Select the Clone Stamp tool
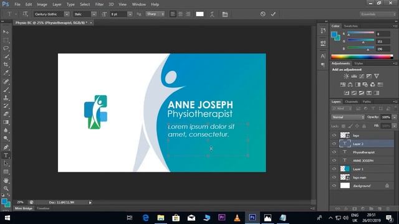The image size is (399, 224). click(6, 98)
